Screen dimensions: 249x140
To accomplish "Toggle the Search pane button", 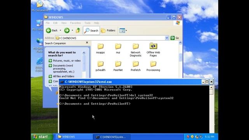I will (91, 30).
